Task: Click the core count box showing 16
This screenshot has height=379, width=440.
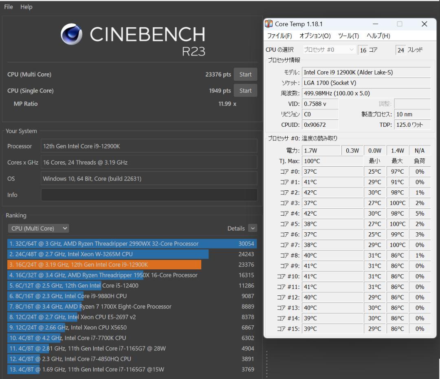Action: (363, 50)
